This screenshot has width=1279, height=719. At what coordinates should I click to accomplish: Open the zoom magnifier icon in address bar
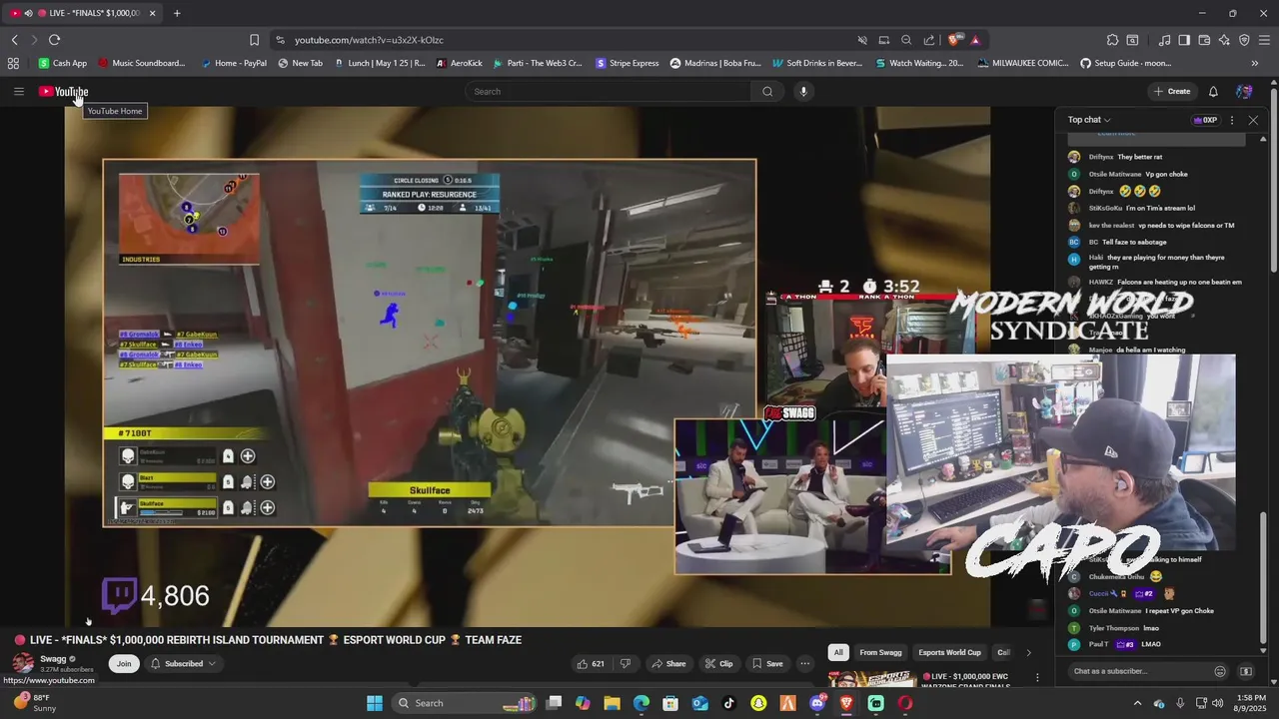[906, 40]
